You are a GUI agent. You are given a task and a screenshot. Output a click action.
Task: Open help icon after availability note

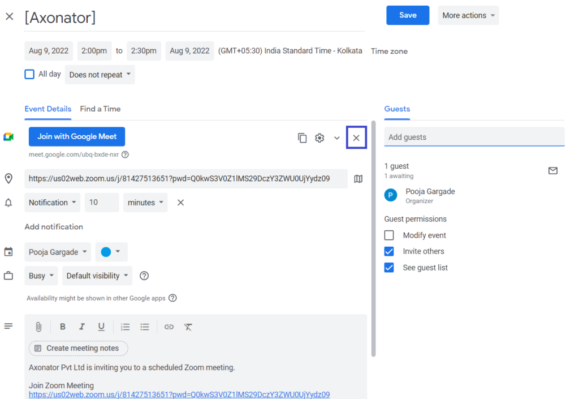(172, 298)
